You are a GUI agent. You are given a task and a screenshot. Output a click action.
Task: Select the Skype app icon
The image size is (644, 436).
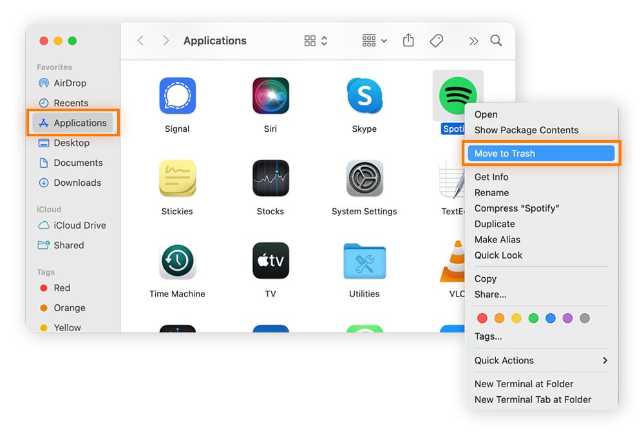point(365,96)
